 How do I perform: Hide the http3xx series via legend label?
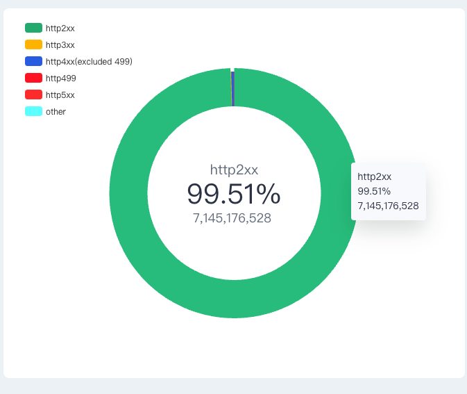[x=60, y=45]
